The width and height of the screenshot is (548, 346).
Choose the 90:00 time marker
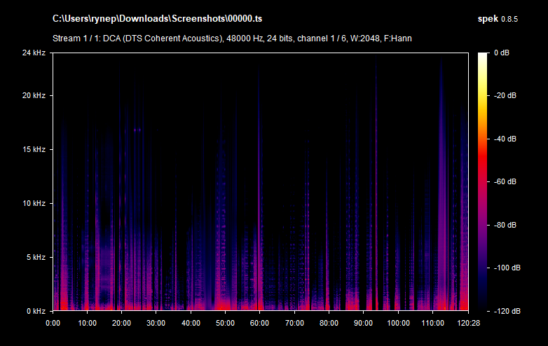(x=363, y=323)
